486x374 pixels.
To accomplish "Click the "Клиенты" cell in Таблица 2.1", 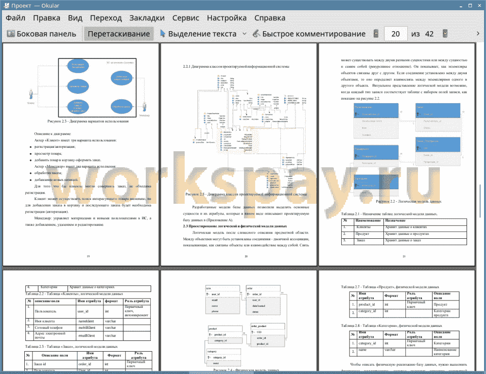I will 369,227.
